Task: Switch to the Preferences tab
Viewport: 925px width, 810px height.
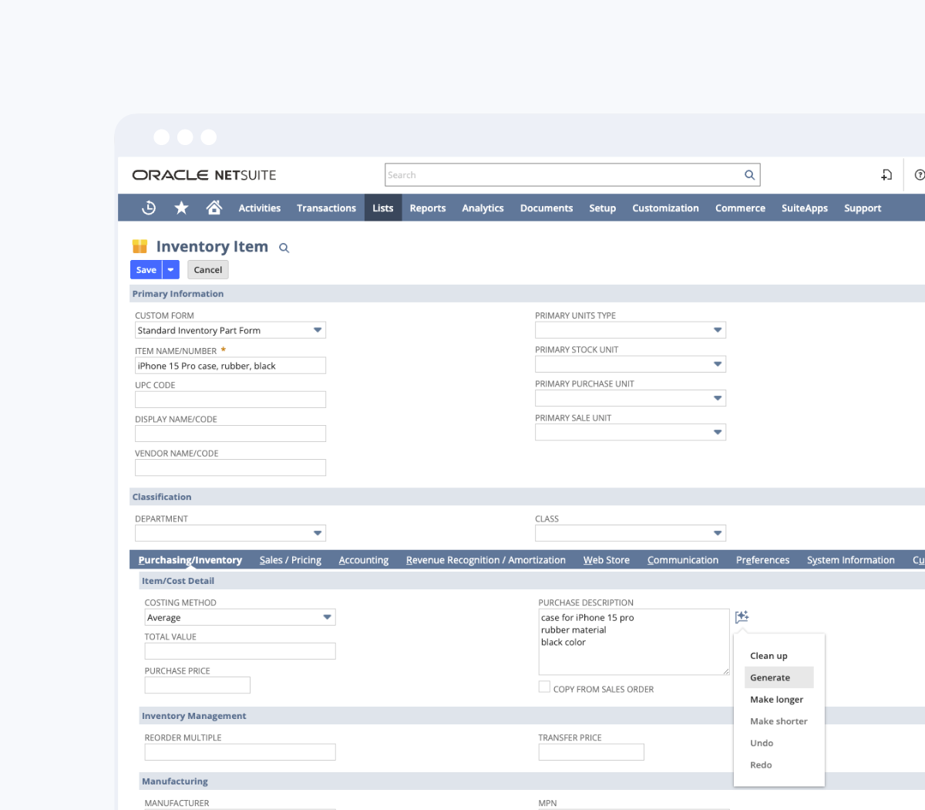Action: 762,560
